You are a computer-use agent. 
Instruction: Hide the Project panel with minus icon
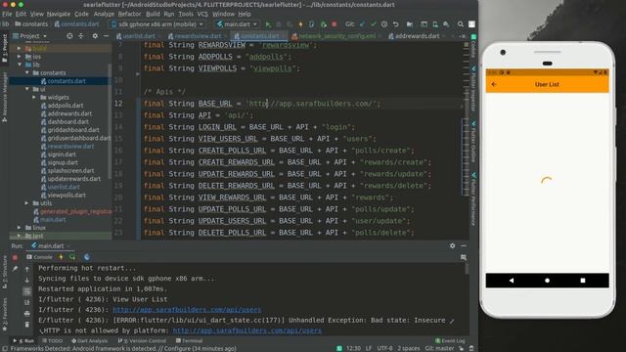pyautogui.click(x=106, y=36)
